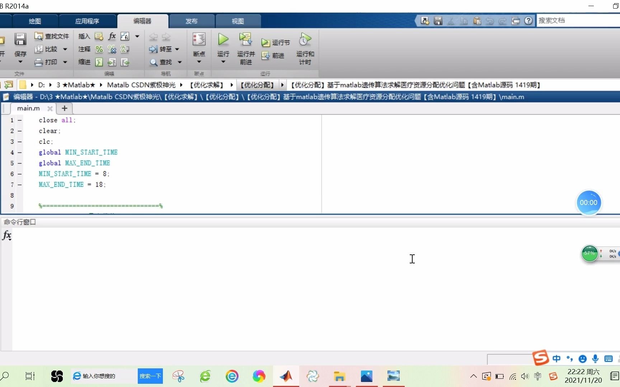
Task: Close the main.m editor tab
Action: [x=50, y=109]
